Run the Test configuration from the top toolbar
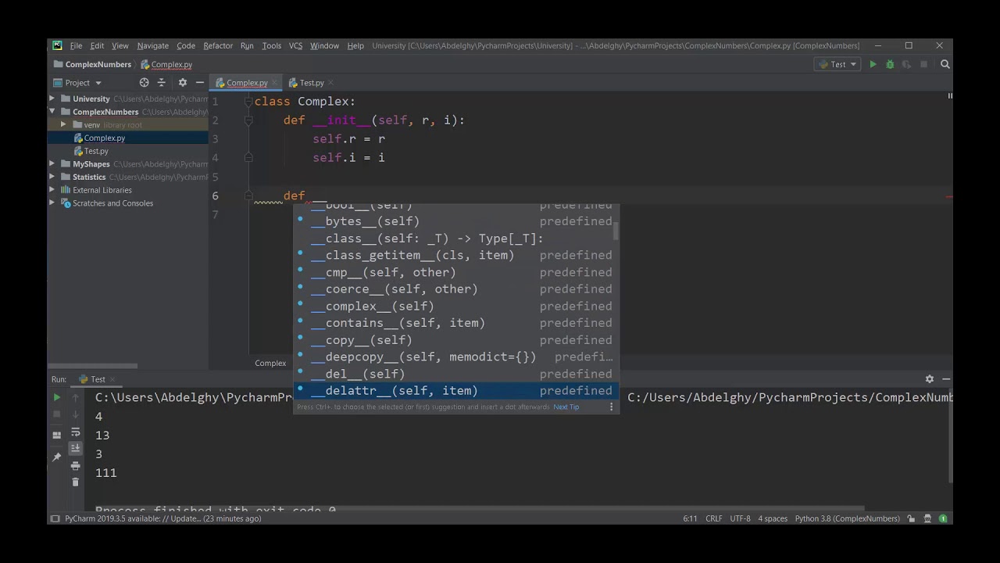The width and height of the screenshot is (1000, 563). (873, 64)
